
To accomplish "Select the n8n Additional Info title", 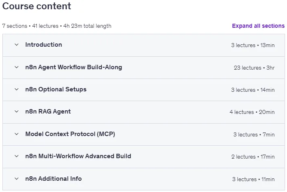I will click(53, 178).
